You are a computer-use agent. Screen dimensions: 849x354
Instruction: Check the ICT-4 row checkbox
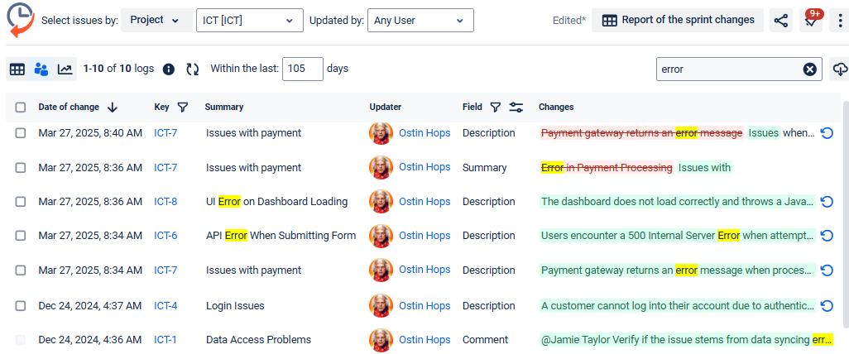coord(21,306)
